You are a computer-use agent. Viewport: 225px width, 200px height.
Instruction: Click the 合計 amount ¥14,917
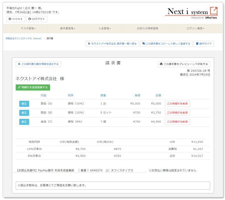[197, 156]
